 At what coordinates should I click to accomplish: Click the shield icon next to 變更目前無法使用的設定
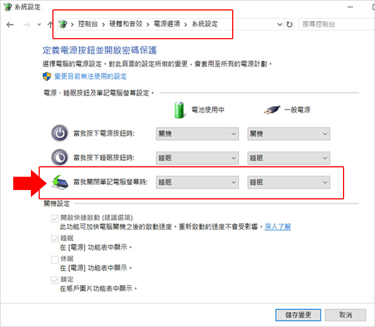coord(47,76)
